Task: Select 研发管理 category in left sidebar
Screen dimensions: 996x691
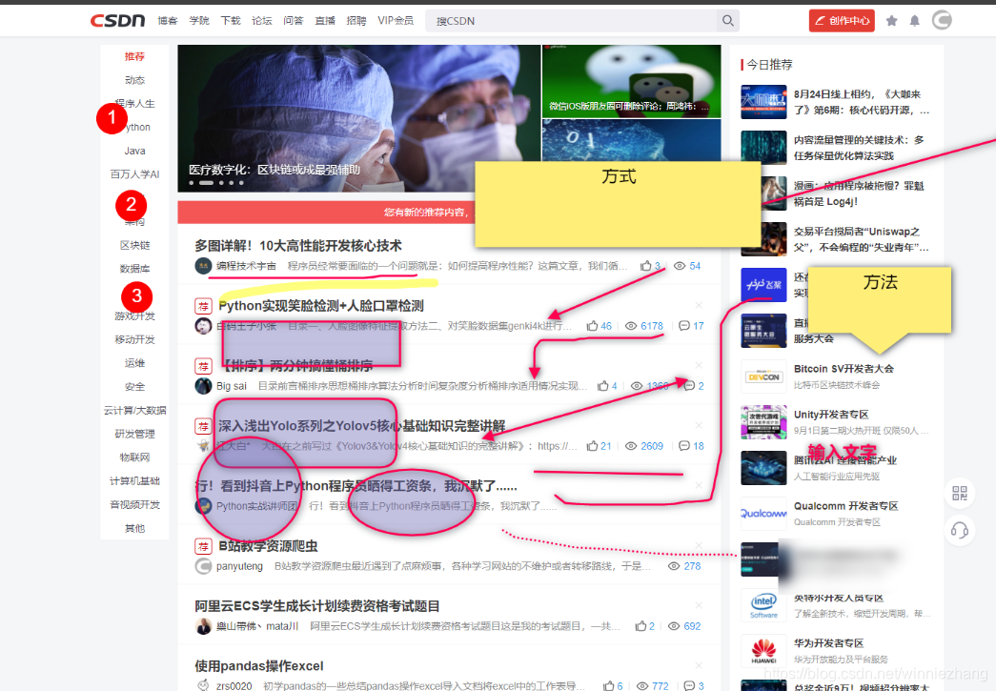Action: coord(134,434)
